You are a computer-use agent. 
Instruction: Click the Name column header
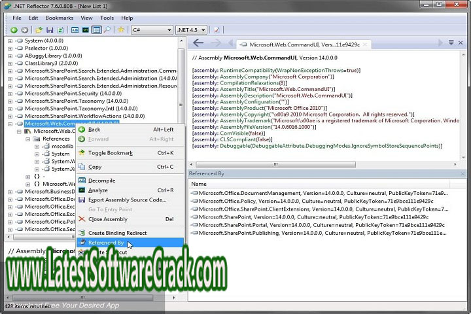[319, 184]
